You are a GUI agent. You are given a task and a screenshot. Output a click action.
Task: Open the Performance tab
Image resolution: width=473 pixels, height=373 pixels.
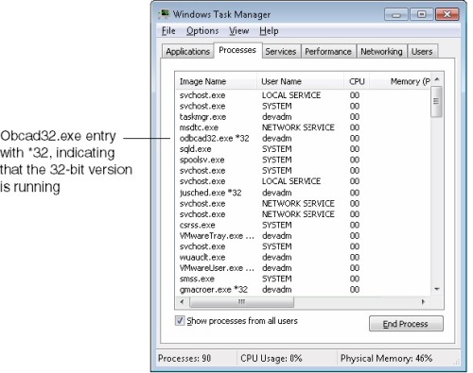[x=328, y=51]
